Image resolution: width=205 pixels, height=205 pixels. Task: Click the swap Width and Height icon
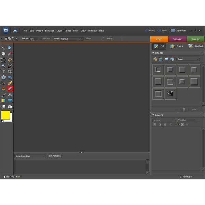point(102,38)
